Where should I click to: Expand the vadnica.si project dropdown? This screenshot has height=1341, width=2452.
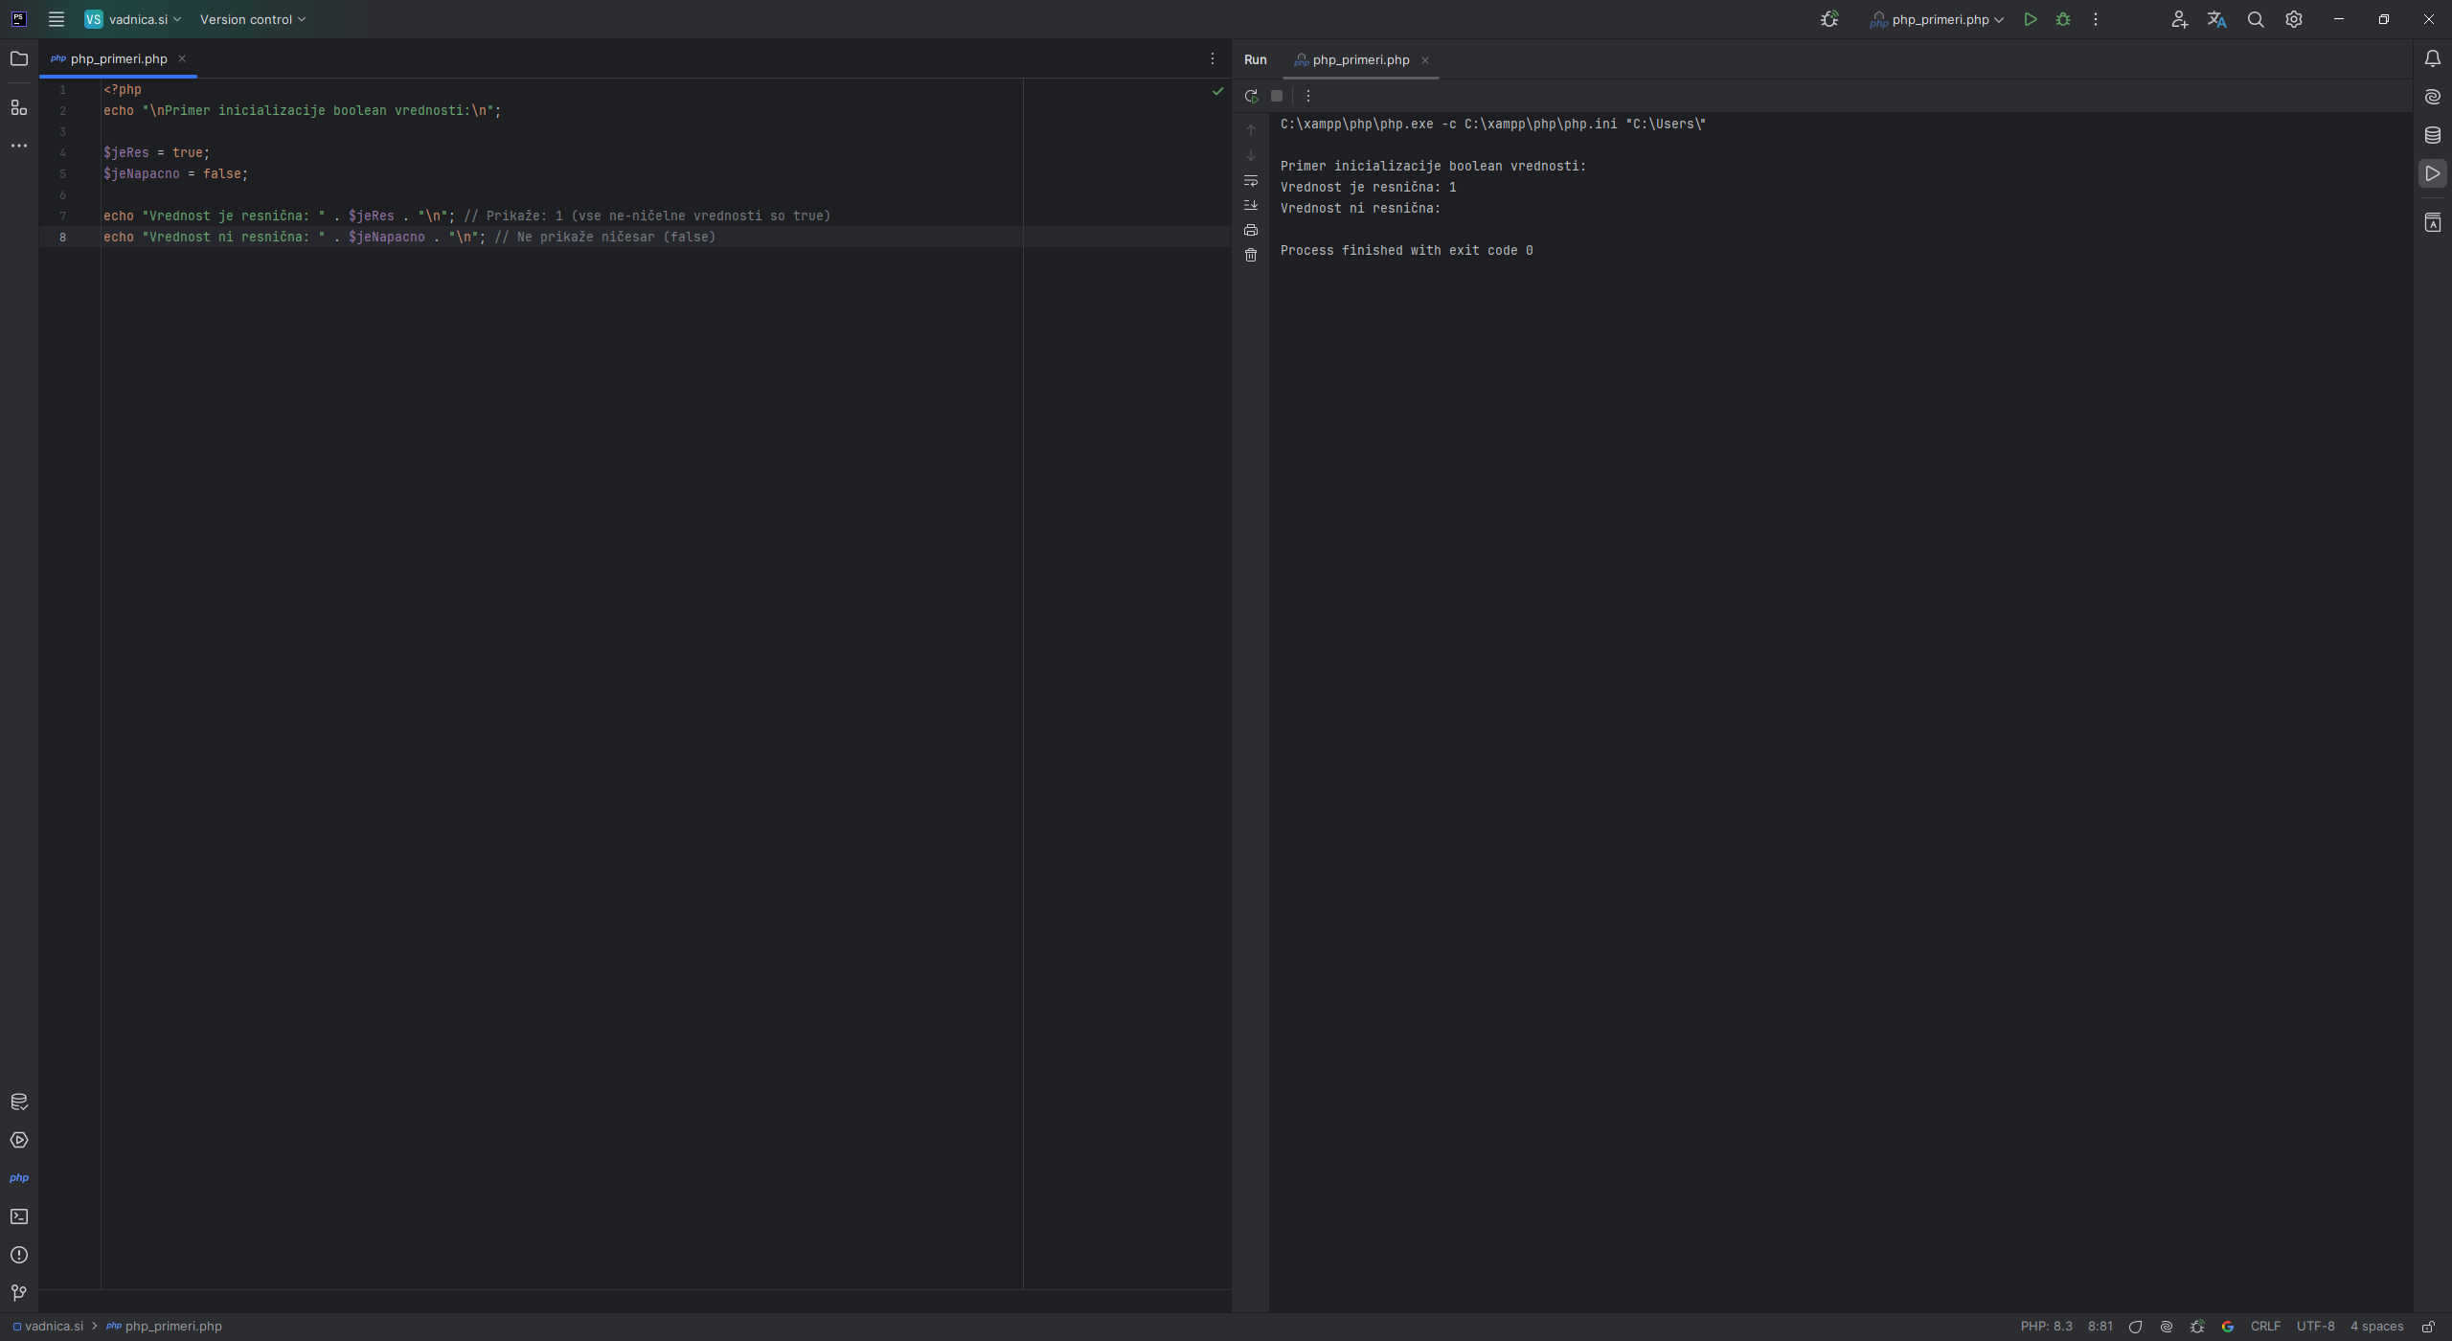(x=132, y=19)
